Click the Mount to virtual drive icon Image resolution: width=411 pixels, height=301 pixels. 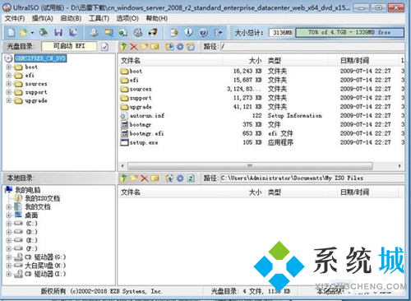point(123,33)
